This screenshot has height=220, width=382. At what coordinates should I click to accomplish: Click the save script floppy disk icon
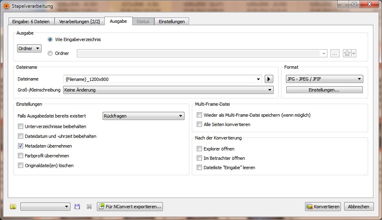[77, 207]
